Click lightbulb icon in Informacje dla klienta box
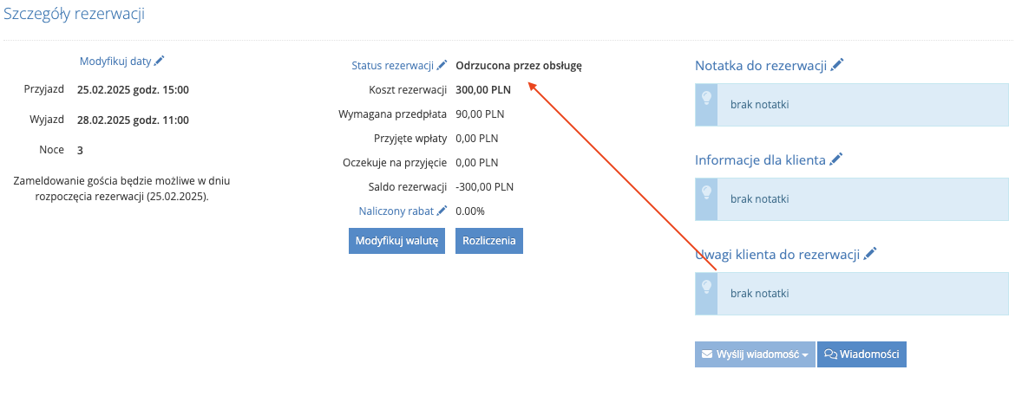 tap(706, 192)
